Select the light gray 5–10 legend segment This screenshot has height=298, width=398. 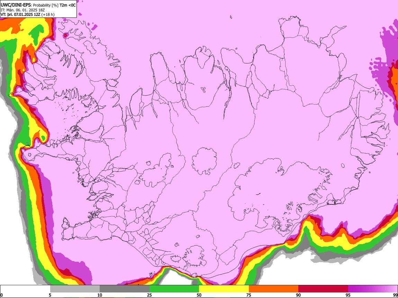[x=75, y=289]
